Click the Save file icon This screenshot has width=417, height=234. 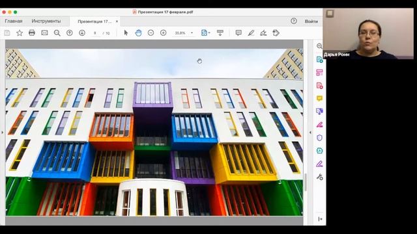[7, 33]
